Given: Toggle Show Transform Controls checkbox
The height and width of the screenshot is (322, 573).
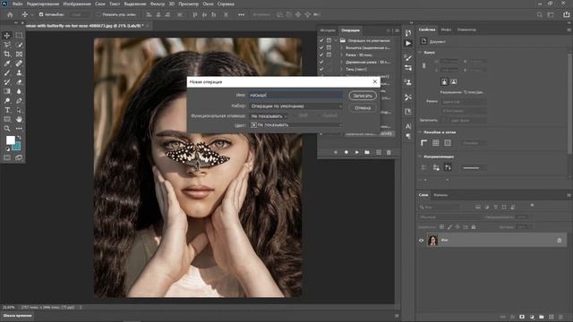Looking at the screenshot, I should tap(98, 14).
